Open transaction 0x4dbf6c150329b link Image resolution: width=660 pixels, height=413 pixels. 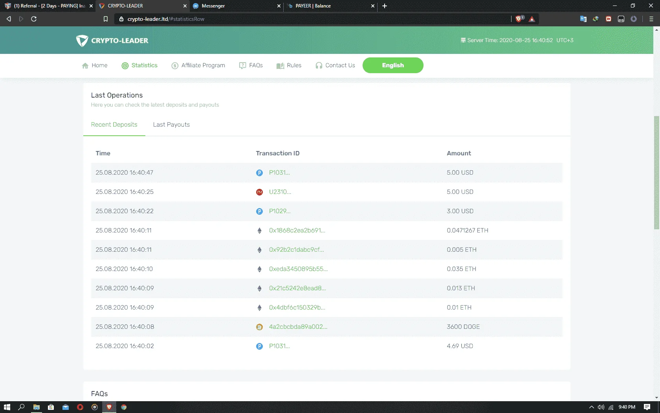pyautogui.click(x=297, y=308)
